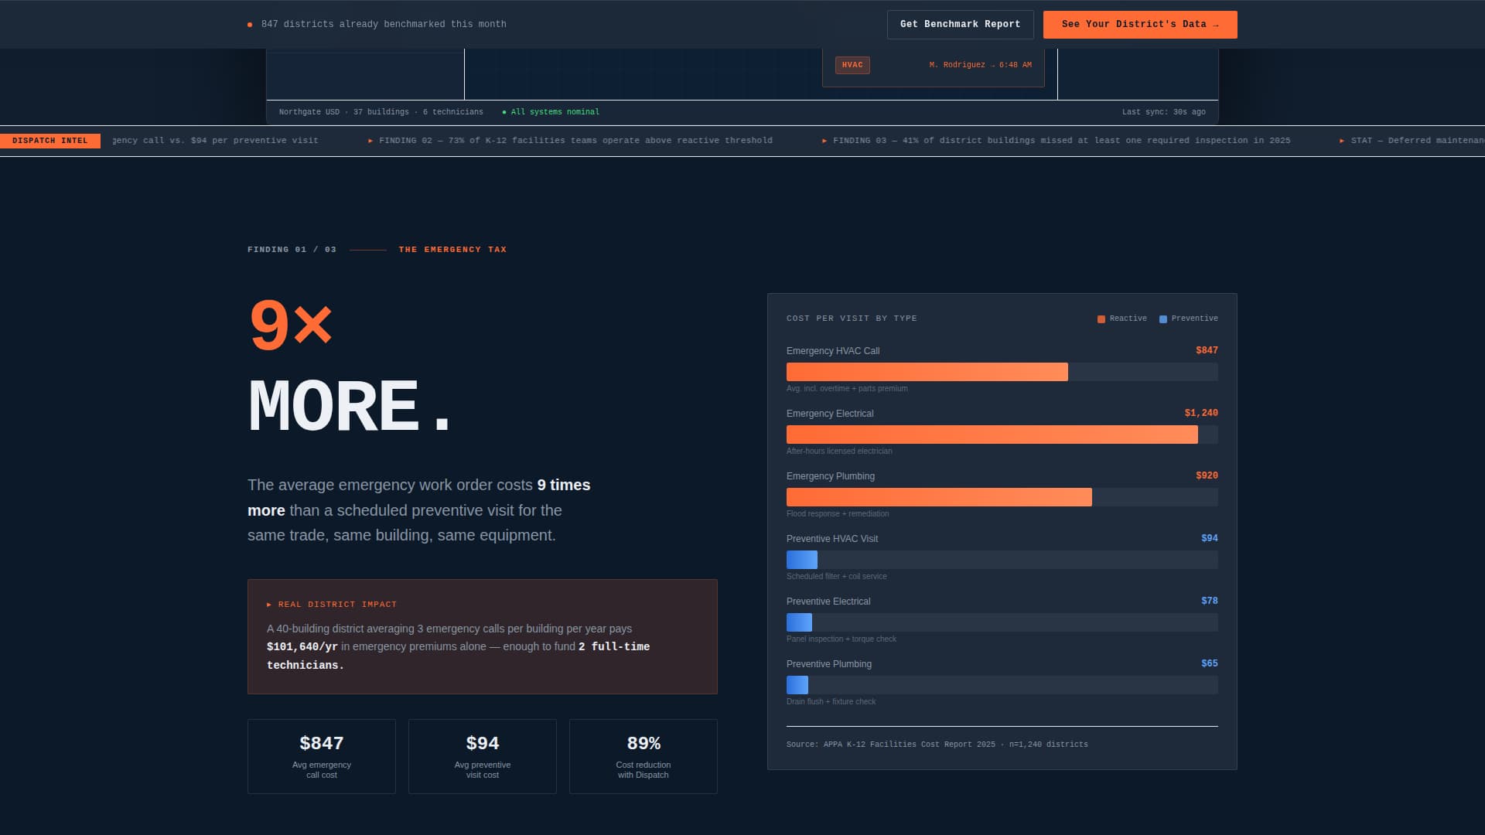Click the orange dot beside 847 districts
Viewport: 1485px width, 835px height.
point(250,25)
